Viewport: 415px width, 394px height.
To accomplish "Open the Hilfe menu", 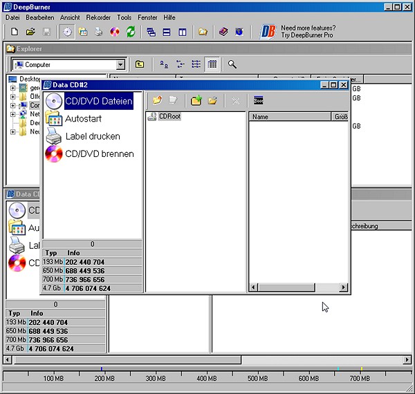I will (169, 17).
